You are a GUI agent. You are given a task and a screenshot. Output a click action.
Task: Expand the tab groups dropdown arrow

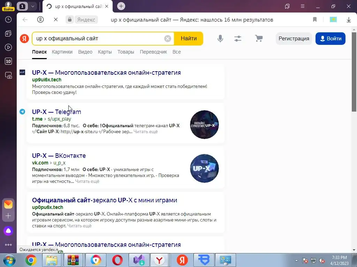coord(32,6)
